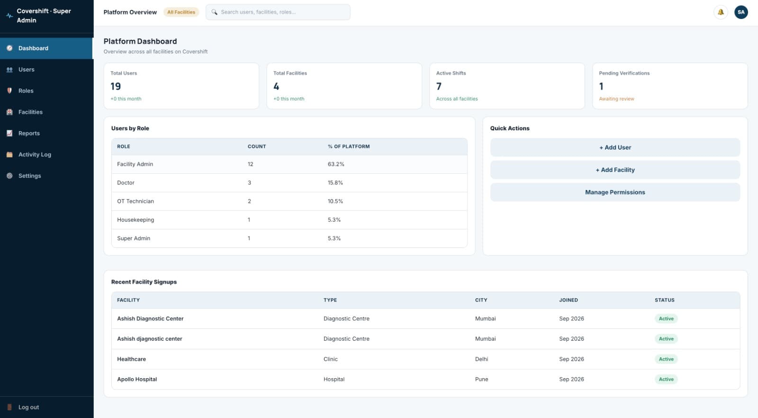Viewport: 758px width, 418px height.
Task: Open notifications with the bell icon
Action: point(721,12)
